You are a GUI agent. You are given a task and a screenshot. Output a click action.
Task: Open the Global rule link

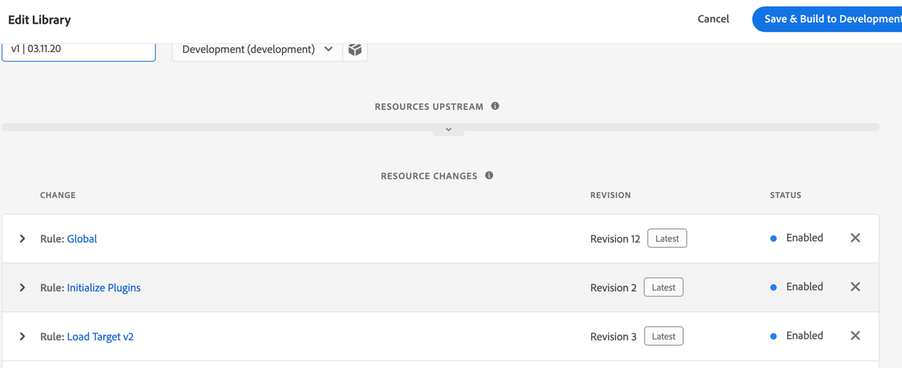[x=82, y=239]
